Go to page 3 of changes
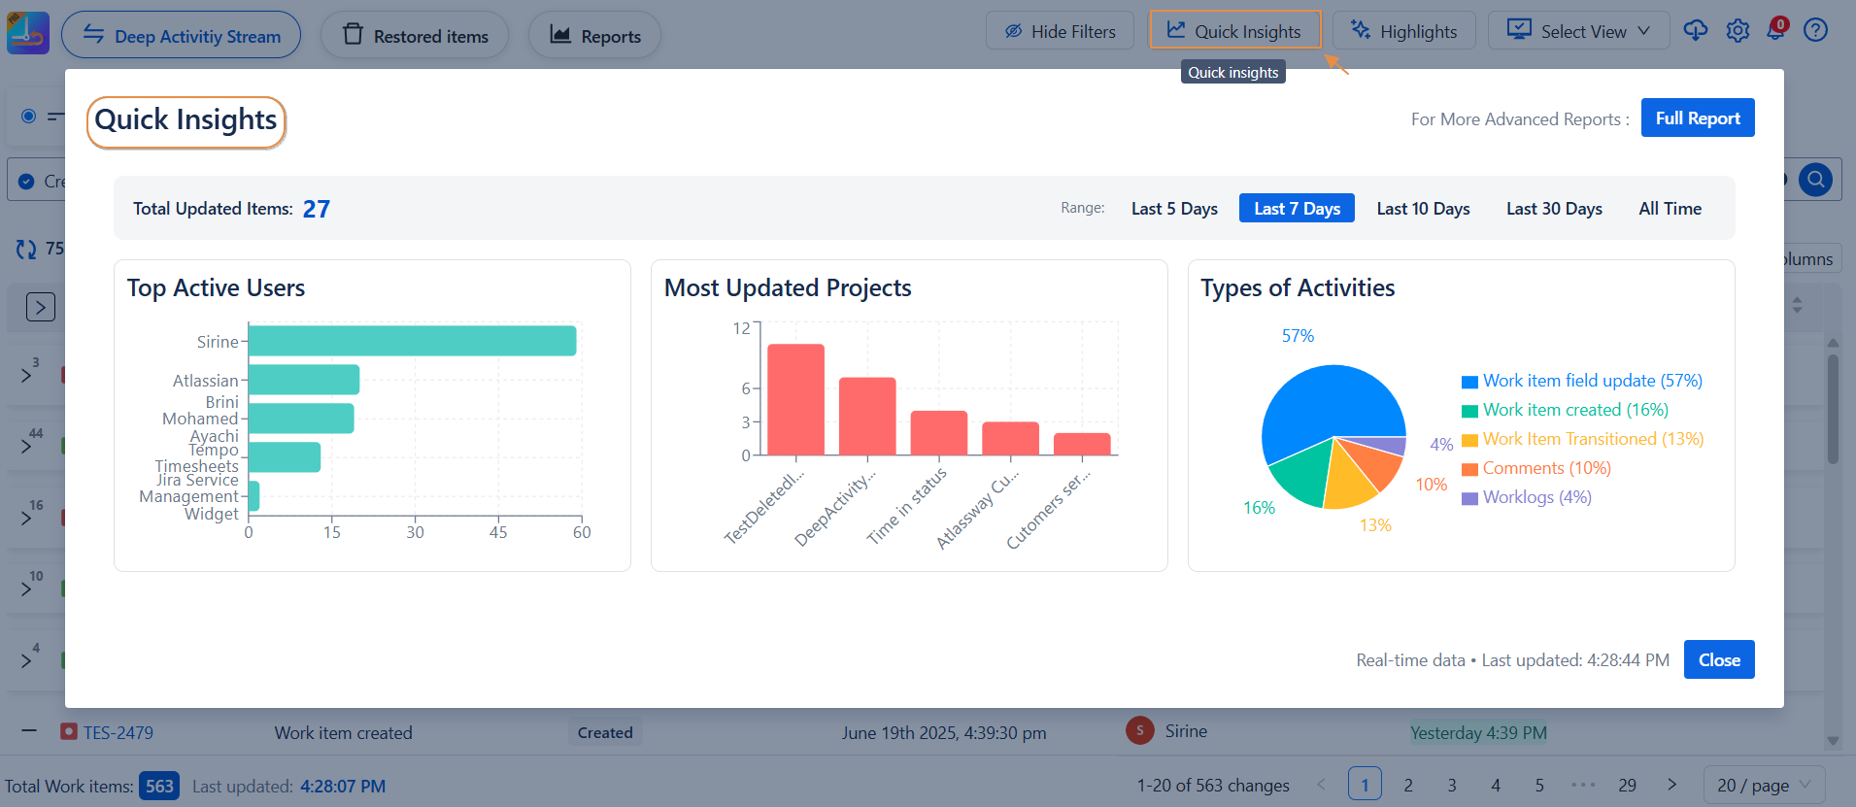1856x807 pixels. click(x=1452, y=785)
